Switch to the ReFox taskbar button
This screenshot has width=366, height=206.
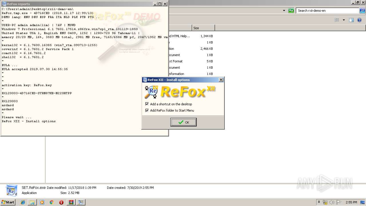(81, 202)
